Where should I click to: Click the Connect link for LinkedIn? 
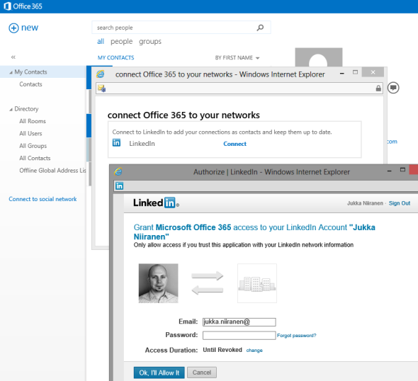(235, 144)
